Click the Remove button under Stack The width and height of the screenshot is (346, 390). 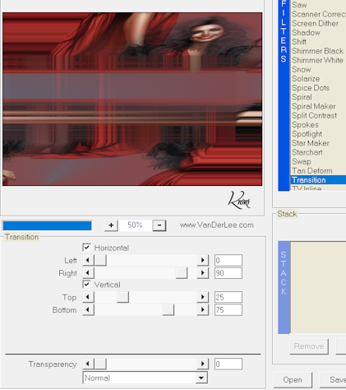[x=309, y=346]
